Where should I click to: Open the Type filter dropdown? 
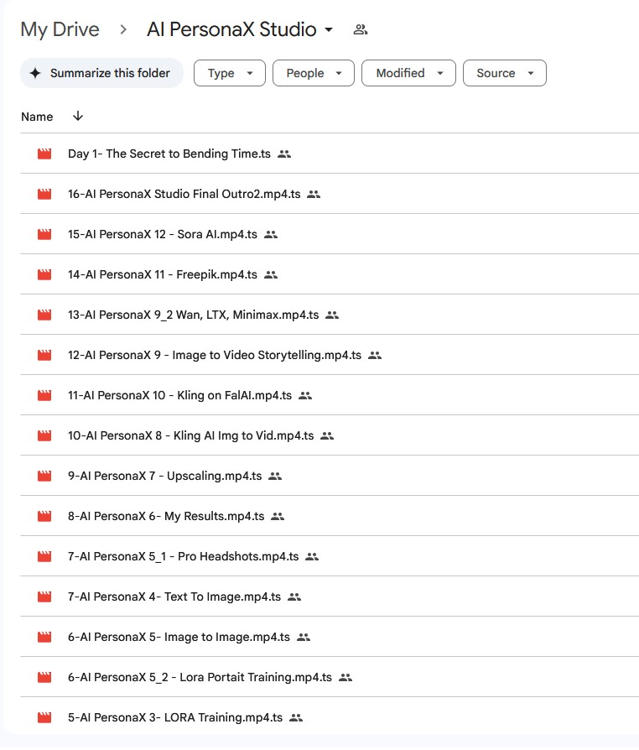(230, 73)
